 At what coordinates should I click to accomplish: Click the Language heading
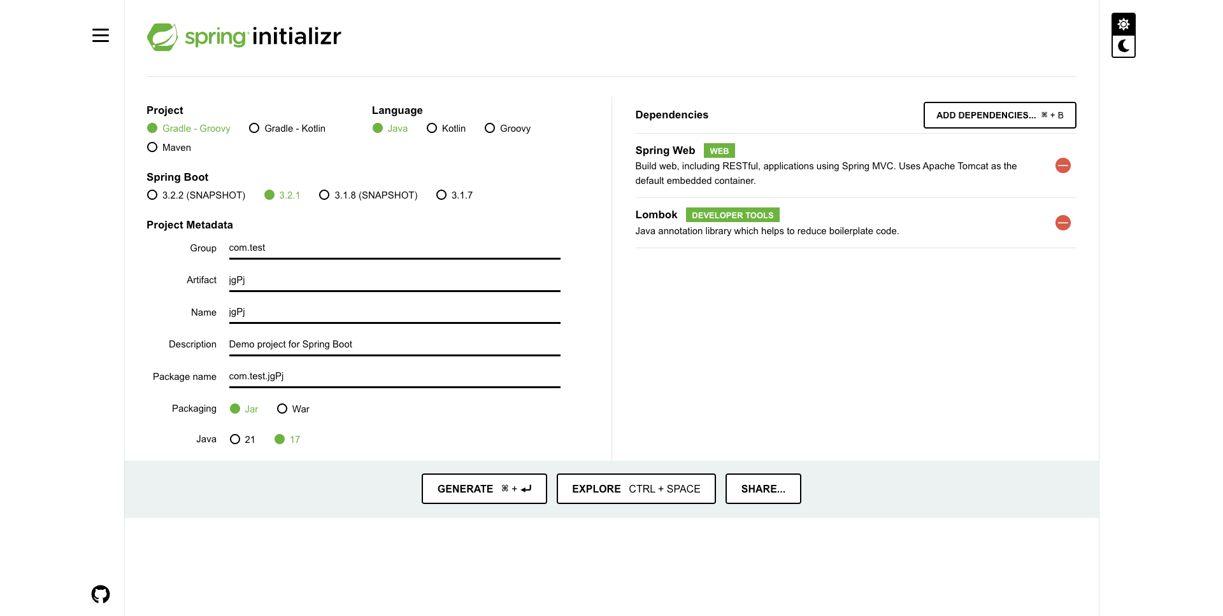397,111
